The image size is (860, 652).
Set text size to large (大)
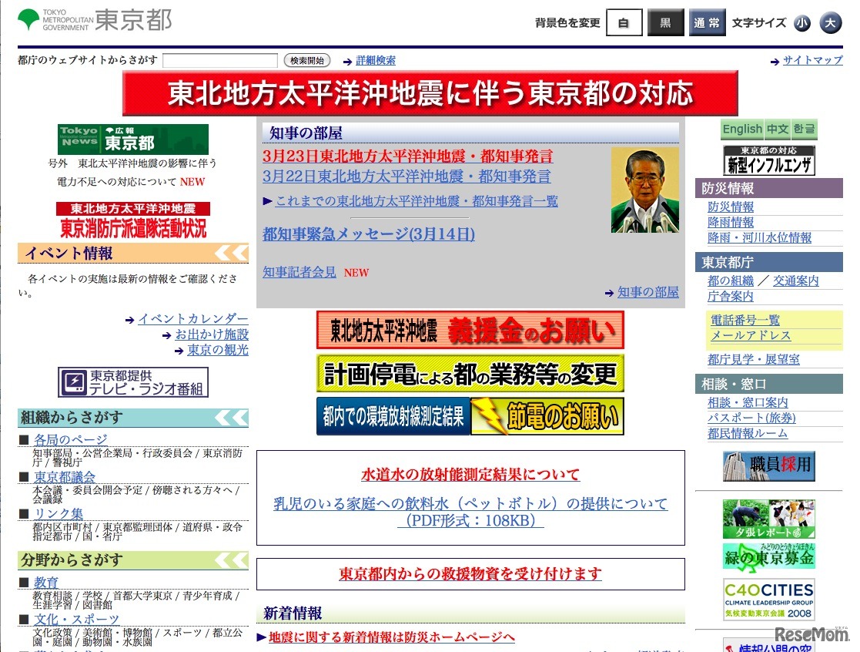click(x=830, y=23)
